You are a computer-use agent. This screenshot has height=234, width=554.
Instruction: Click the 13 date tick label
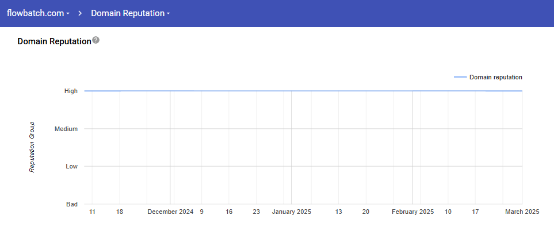(338, 212)
